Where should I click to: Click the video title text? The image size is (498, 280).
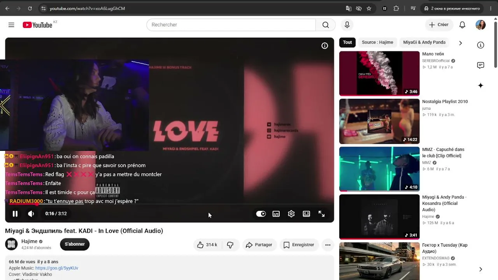(x=84, y=231)
